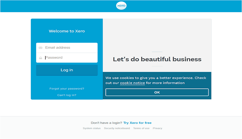
Task: Click the padlock icon in password field
Action: (x=41, y=58)
